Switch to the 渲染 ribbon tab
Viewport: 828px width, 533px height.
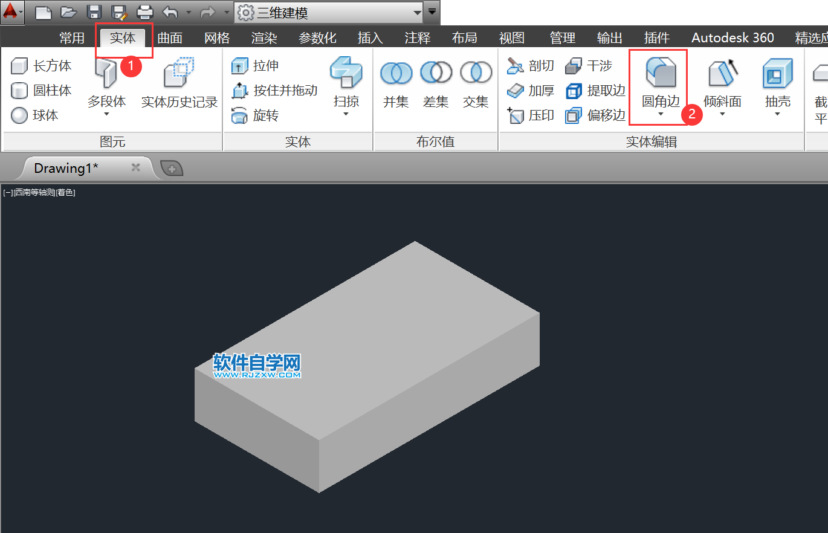tap(264, 37)
